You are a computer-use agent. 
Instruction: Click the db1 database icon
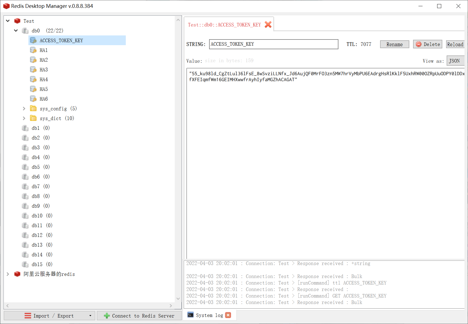pos(25,128)
